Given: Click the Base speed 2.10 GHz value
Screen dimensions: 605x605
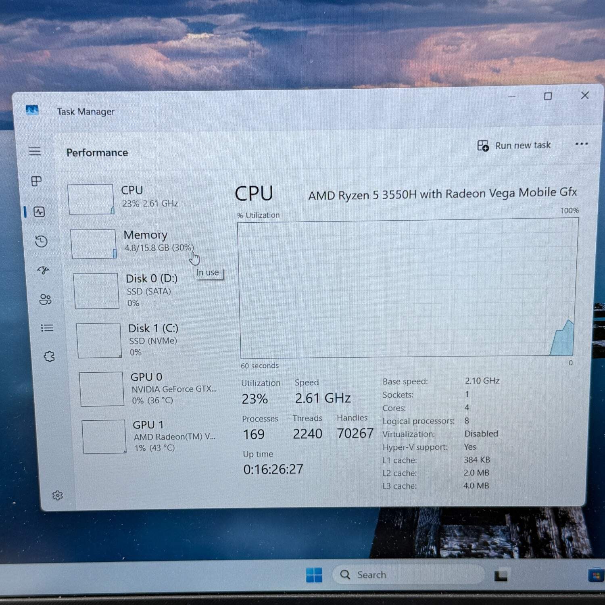Looking at the screenshot, I should click(x=482, y=381).
